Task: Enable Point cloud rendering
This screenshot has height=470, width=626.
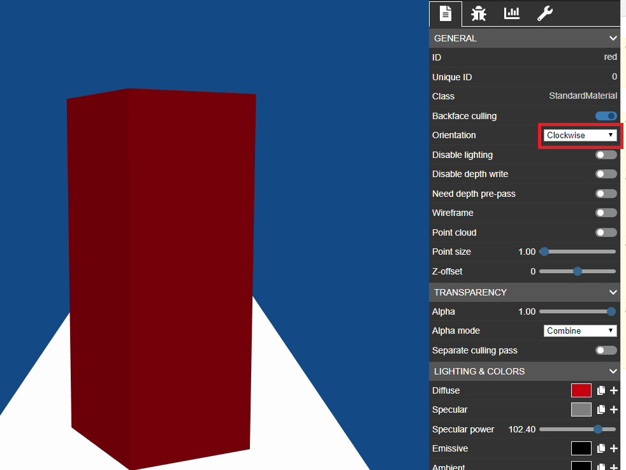Action: pyautogui.click(x=606, y=232)
